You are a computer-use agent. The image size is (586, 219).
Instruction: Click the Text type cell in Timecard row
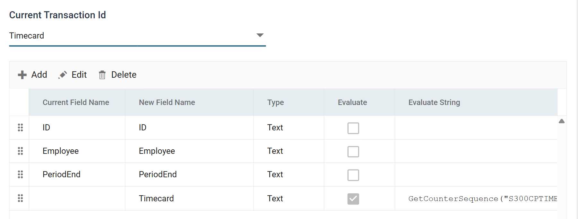point(289,198)
